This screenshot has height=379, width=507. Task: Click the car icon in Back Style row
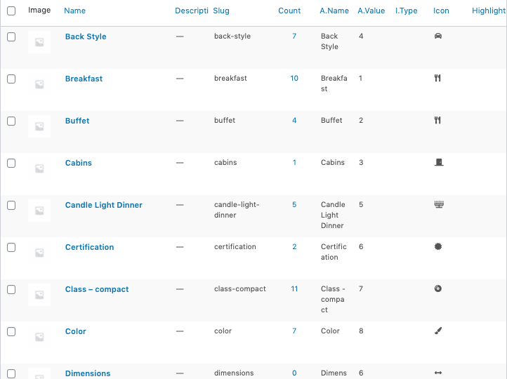[438, 36]
